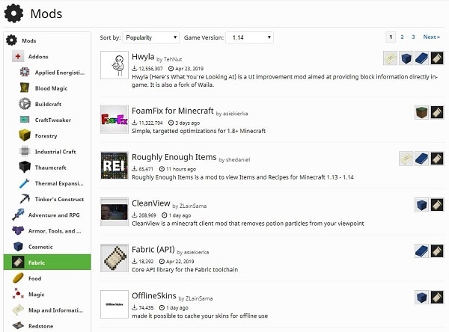Click the Food bread icon

[x=18, y=278]
